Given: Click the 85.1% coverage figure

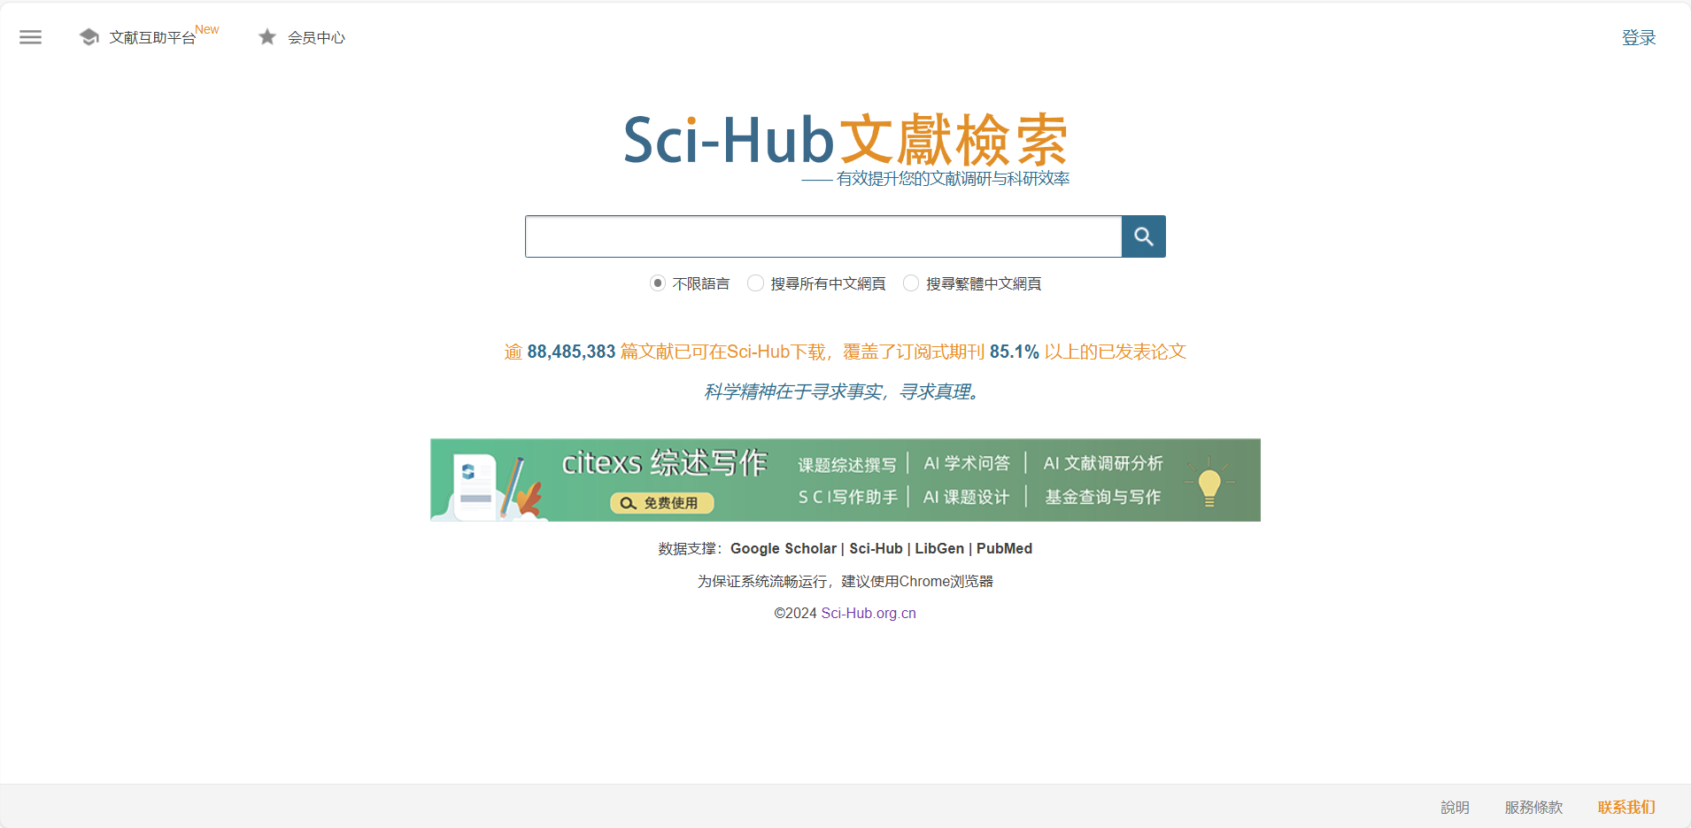Looking at the screenshot, I should tap(1015, 352).
